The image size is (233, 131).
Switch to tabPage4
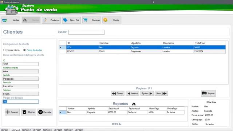tap(37, 130)
